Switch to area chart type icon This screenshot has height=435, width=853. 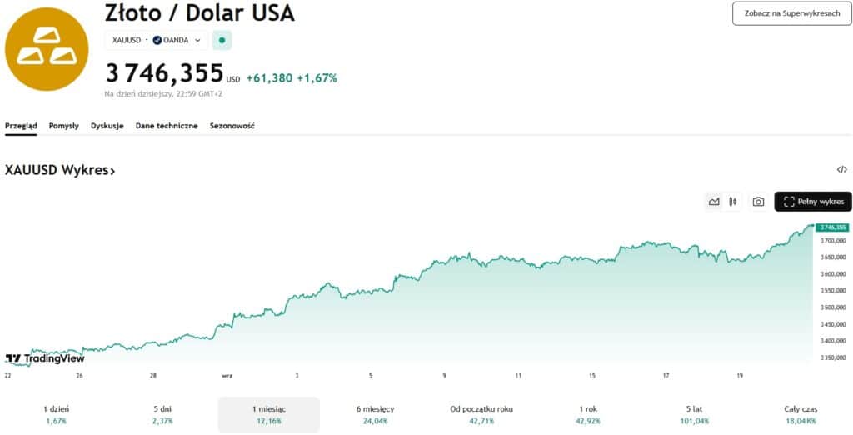click(x=714, y=202)
